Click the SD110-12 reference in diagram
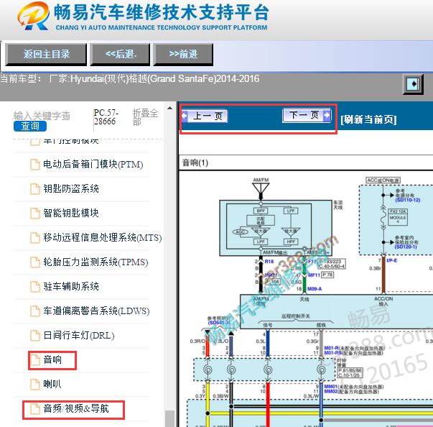433x427 pixels. (x=408, y=200)
